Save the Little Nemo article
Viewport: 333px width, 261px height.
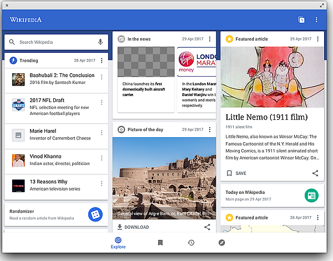pyautogui.click(x=236, y=173)
